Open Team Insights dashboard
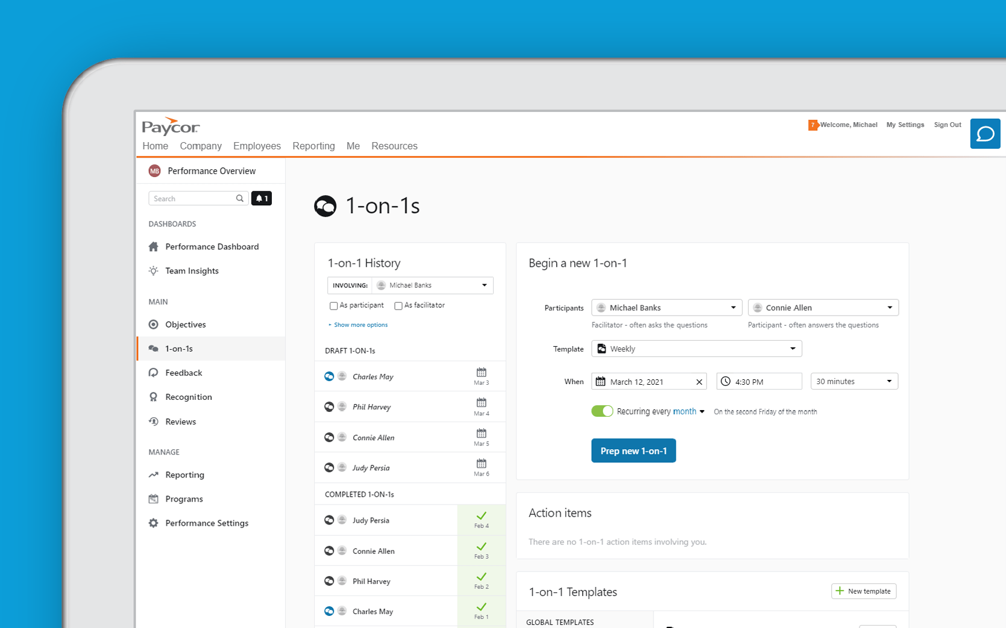 point(192,271)
